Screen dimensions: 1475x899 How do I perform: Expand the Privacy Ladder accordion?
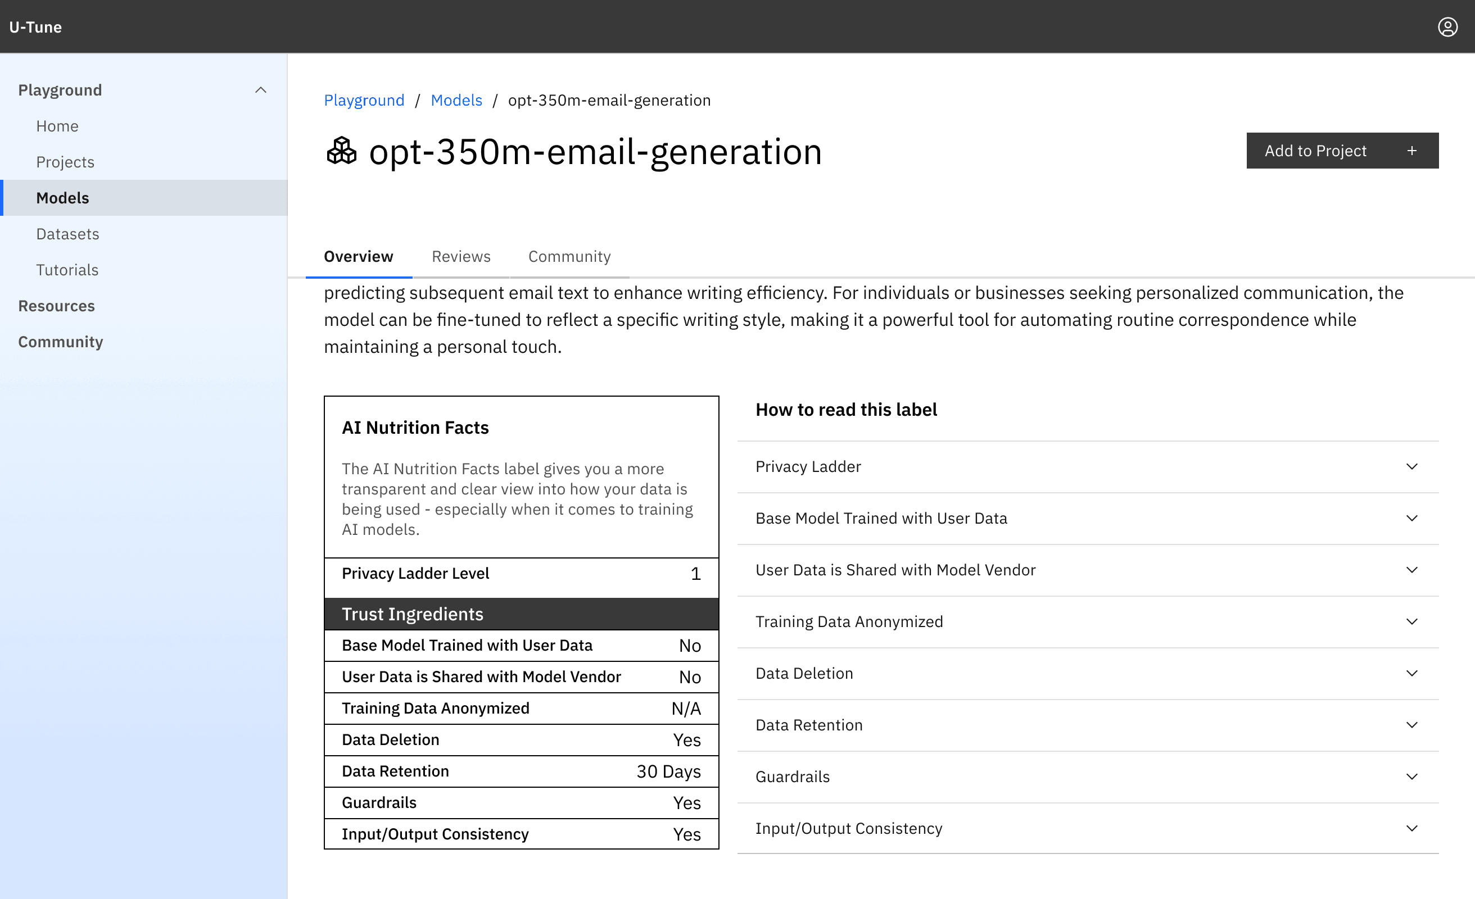point(1087,467)
